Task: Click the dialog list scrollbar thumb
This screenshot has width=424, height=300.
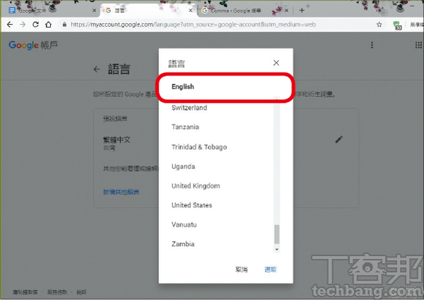Action: tap(276, 234)
